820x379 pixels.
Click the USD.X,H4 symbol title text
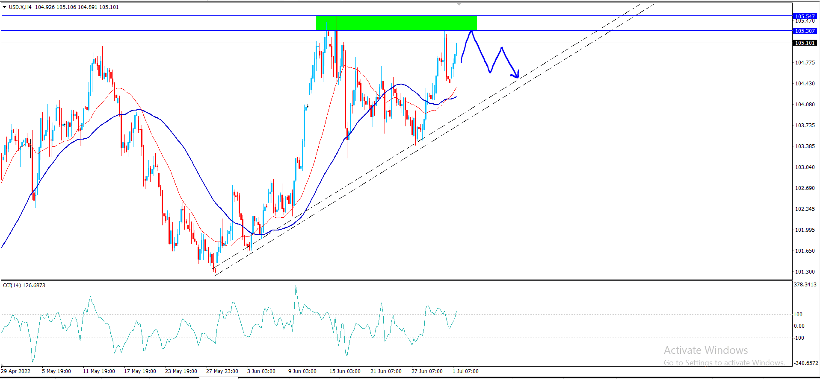click(x=20, y=7)
